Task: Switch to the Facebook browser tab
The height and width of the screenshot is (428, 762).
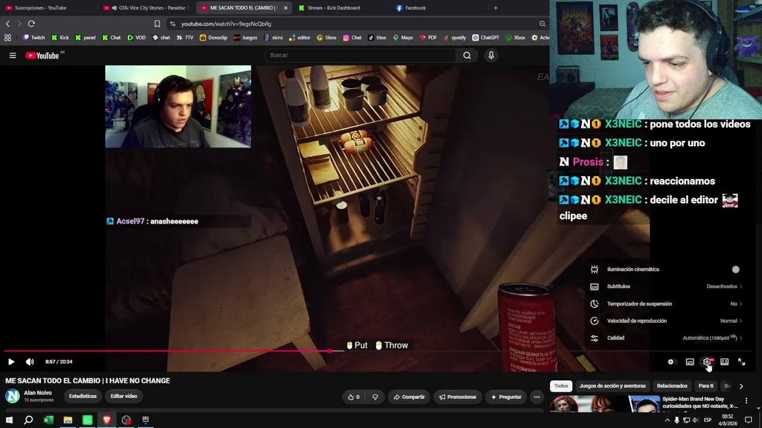Action: click(x=438, y=8)
